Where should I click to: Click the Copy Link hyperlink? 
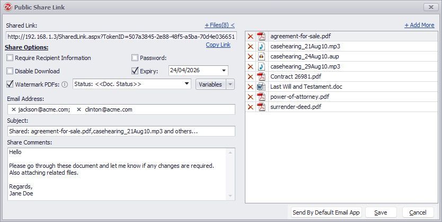point(218,45)
